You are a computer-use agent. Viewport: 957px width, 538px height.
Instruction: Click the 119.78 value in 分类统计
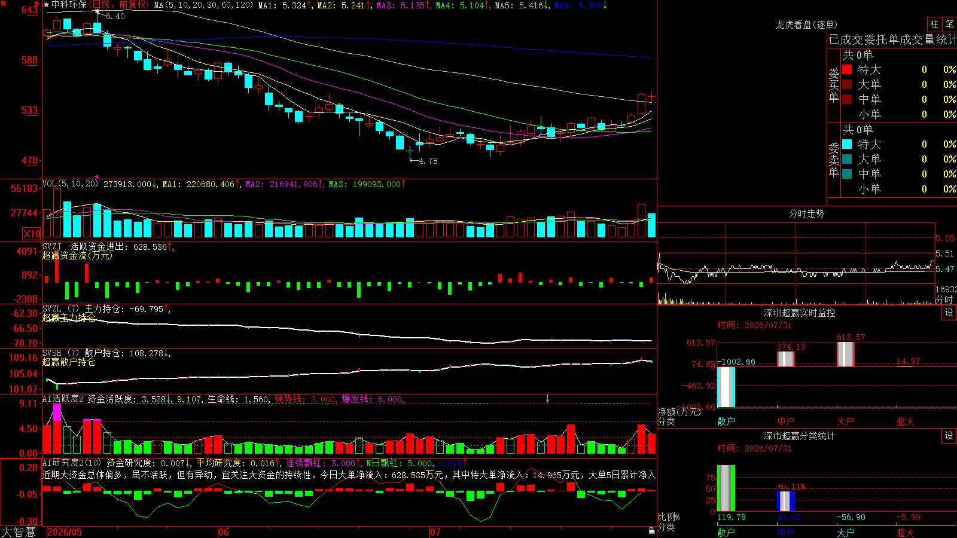tap(732, 517)
